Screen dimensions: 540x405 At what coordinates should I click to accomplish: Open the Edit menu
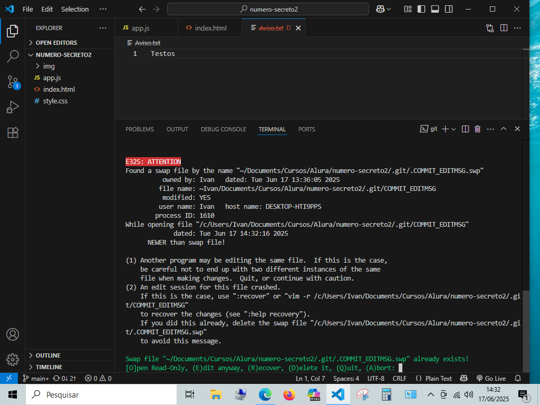pos(47,9)
